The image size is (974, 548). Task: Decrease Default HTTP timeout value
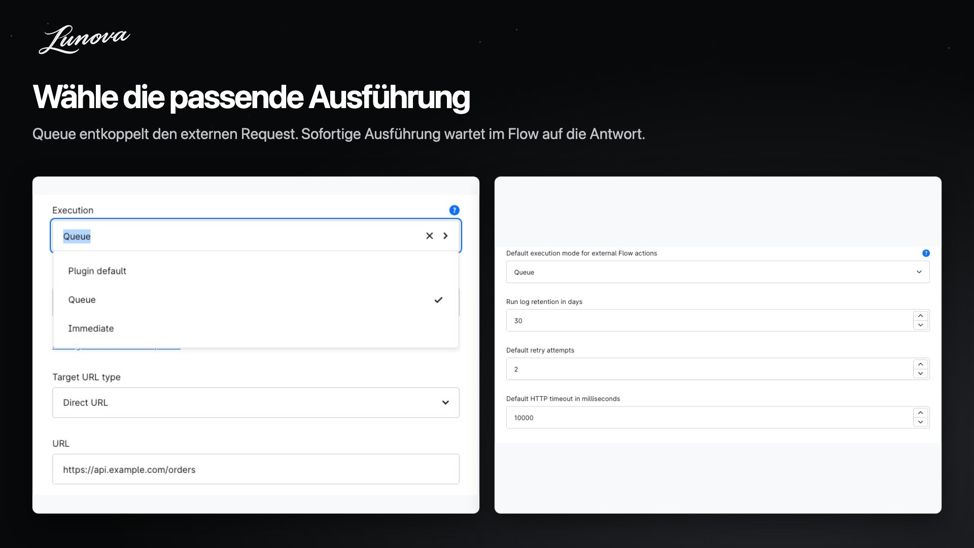[x=920, y=422]
